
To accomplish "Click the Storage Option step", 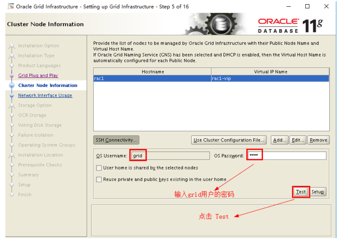I will [35, 105].
